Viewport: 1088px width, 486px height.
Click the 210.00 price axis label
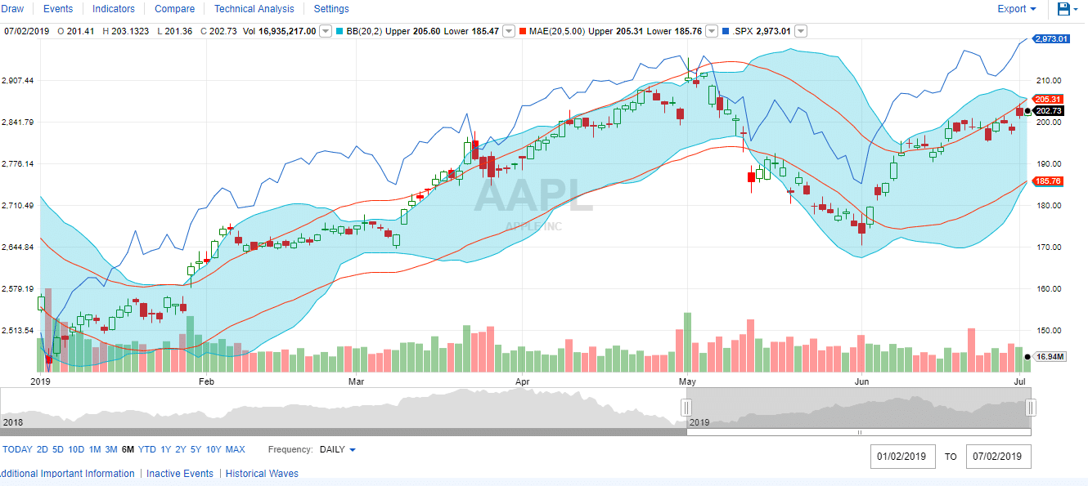(x=1048, y=81)
